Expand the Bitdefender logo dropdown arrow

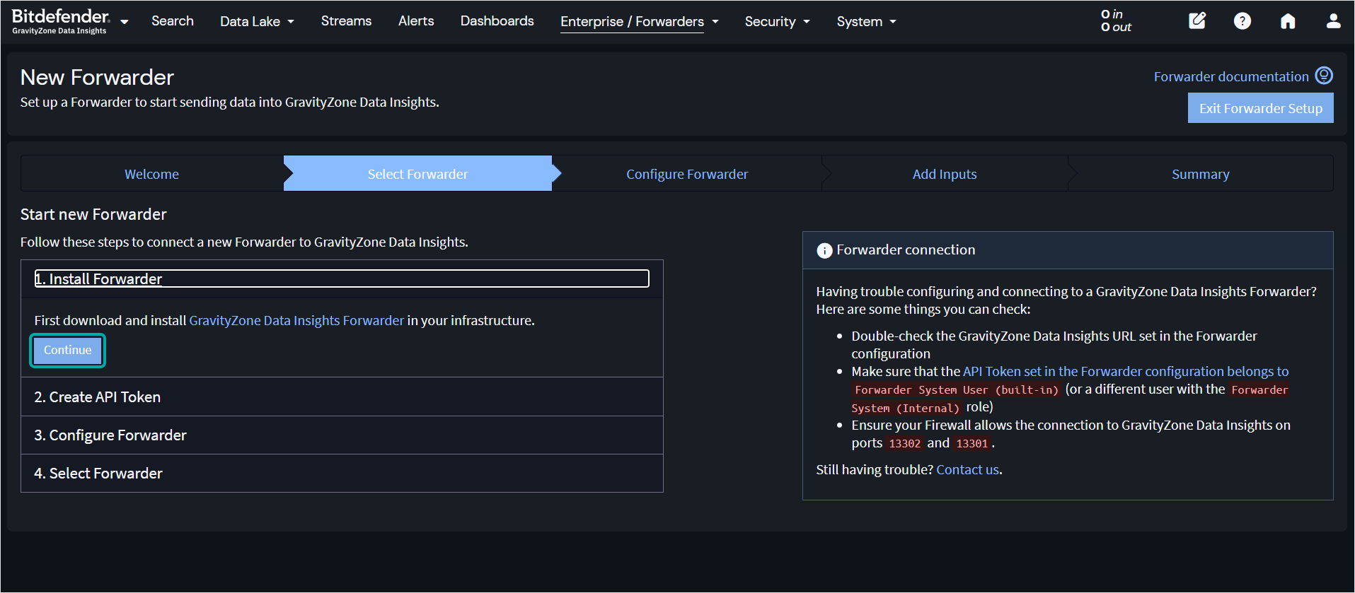pyautogui.click(x=125, y=22)
